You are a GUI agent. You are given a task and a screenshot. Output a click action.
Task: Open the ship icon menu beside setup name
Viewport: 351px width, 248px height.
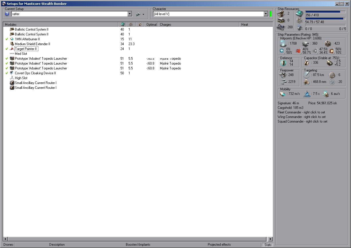[140, 14]
